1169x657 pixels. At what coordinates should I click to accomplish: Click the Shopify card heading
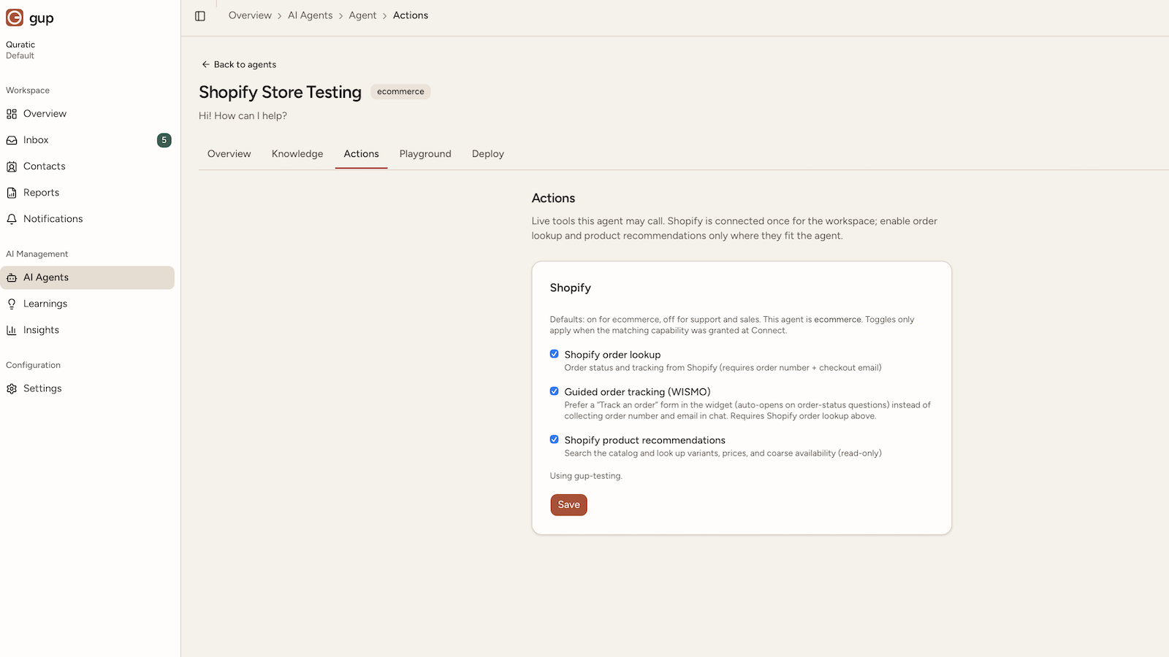(571, 288)
